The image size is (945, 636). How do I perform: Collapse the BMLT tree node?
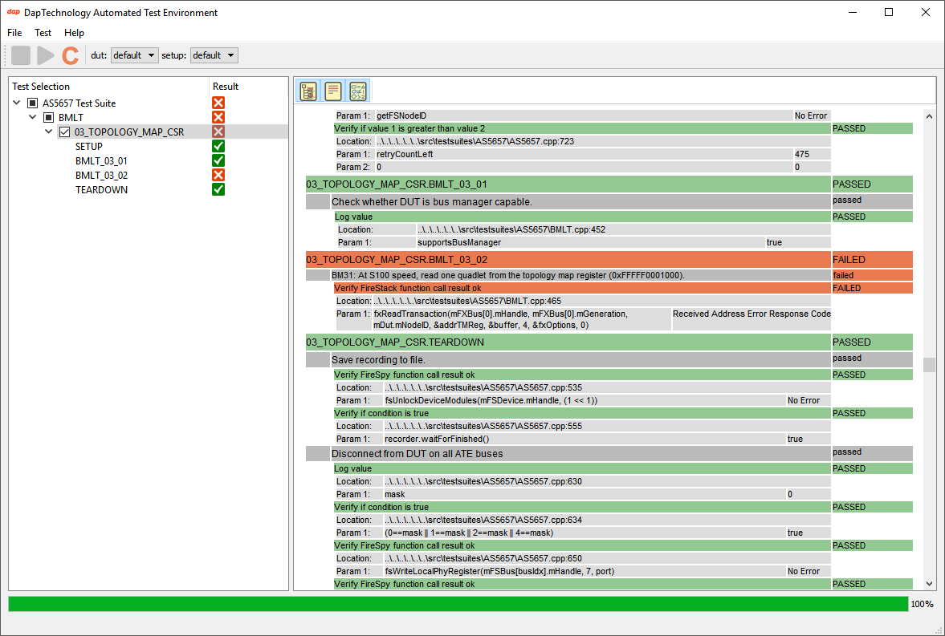33,117
